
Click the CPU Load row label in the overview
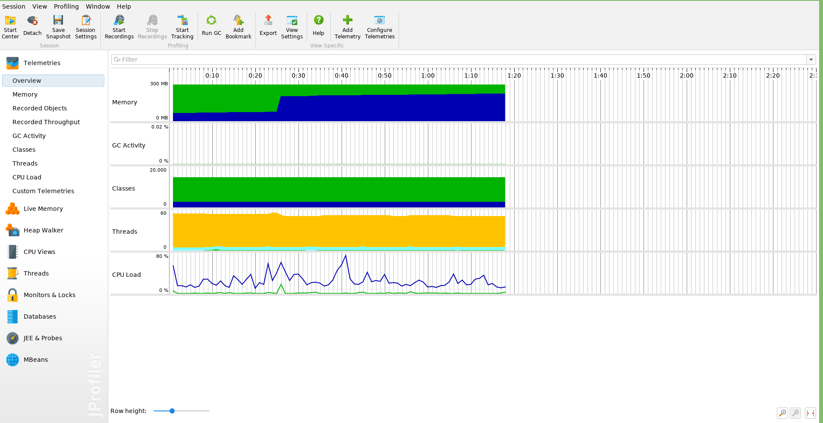click(126, 275)
